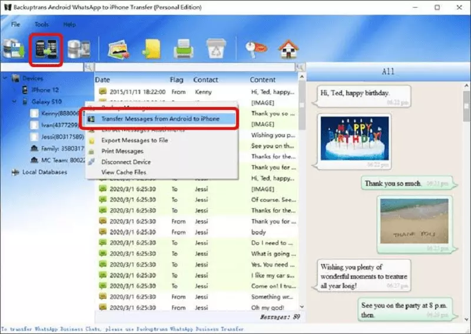
Task: Open the Thank You beach image
Action: [414, 221]
